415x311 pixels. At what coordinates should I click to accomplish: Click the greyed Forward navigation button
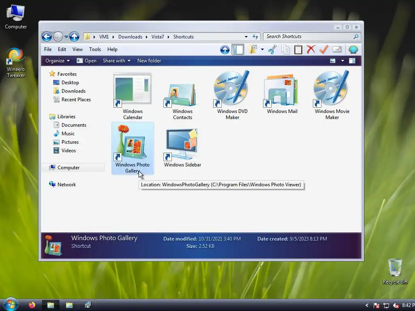point(58,36)
